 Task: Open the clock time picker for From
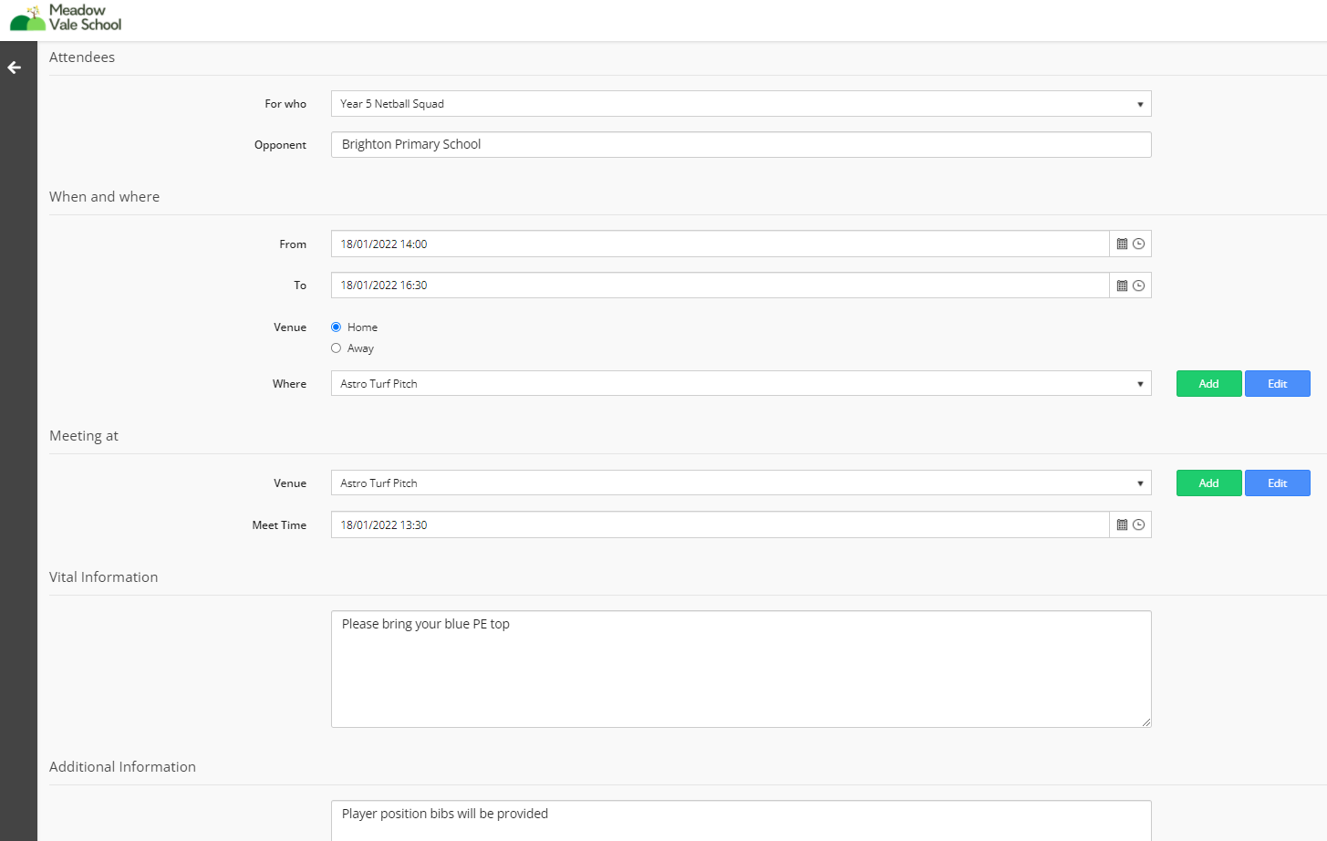click(1138, 244)
